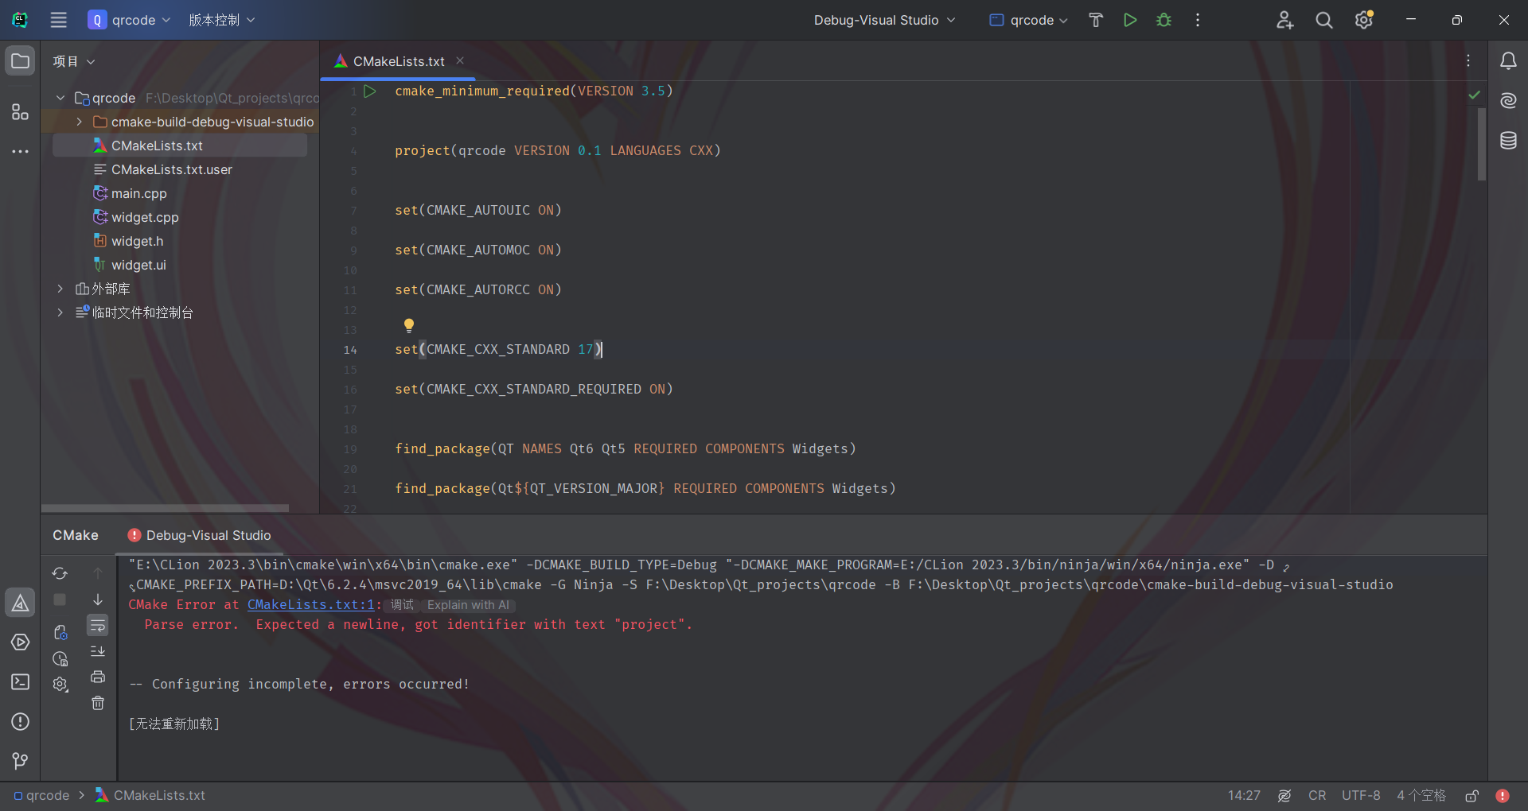Open Problems tool window icon

pos(20,722)
